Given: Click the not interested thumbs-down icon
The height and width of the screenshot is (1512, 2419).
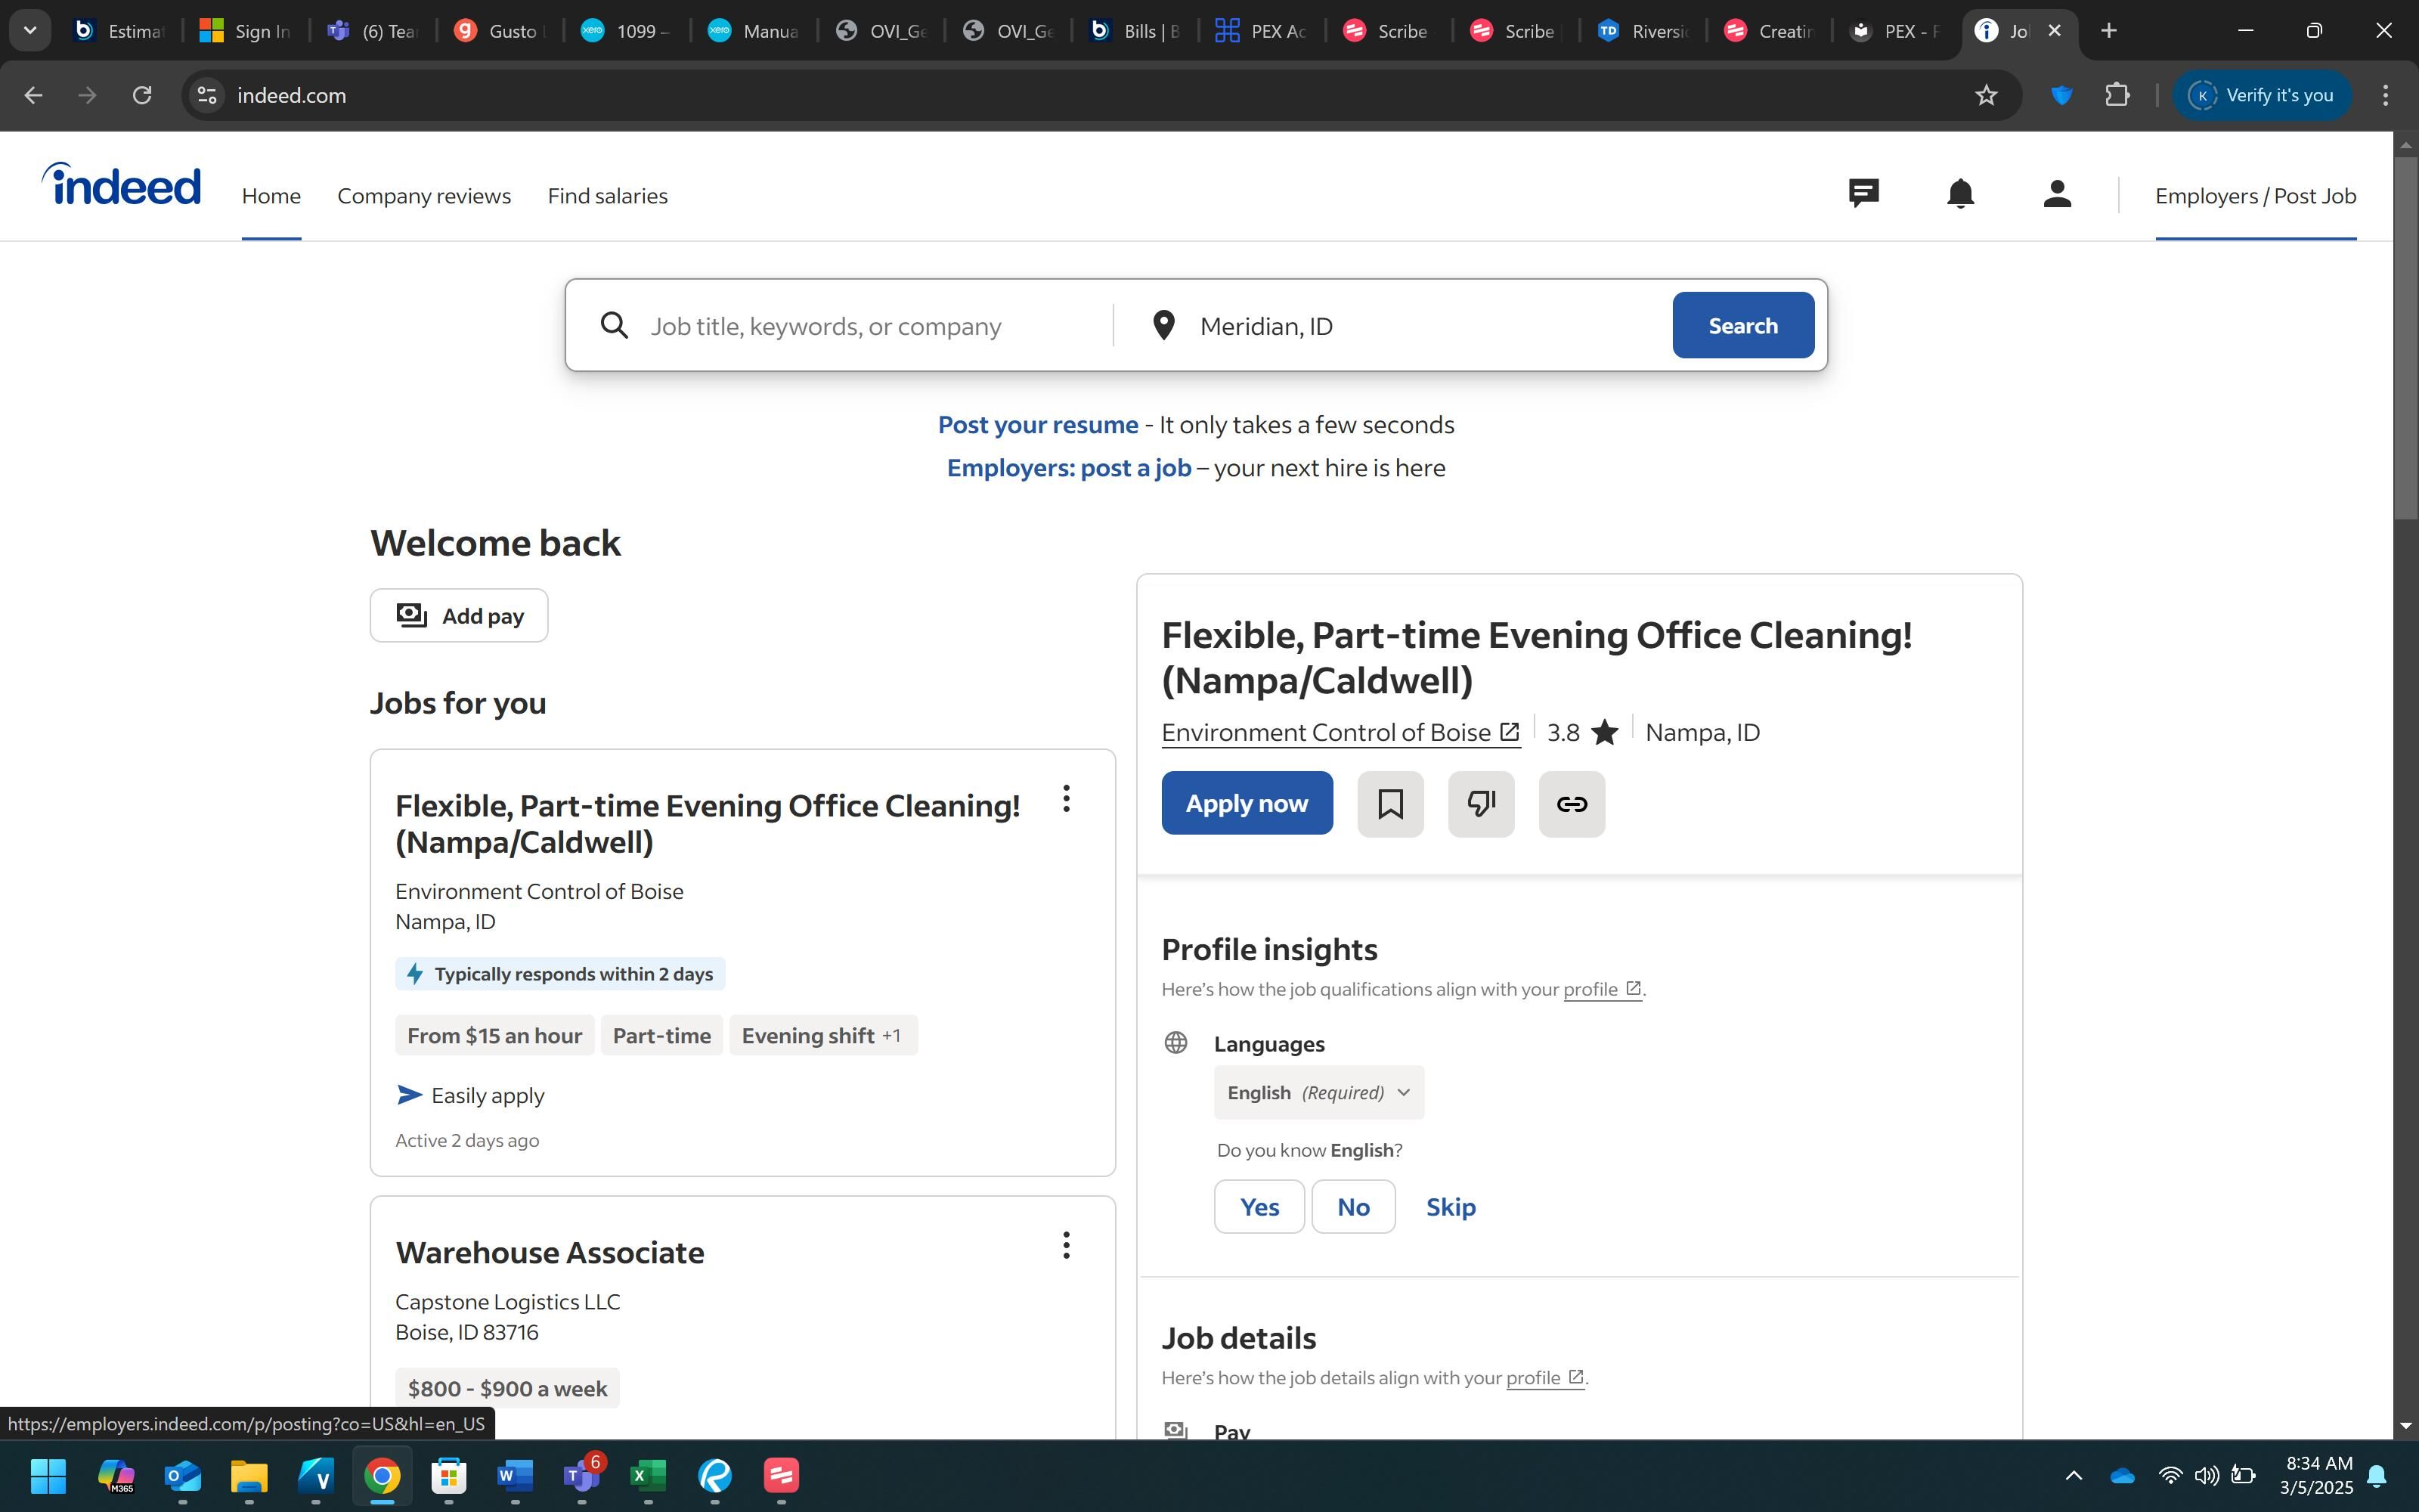Looking at the screenshot, I should coord(1480,804).
